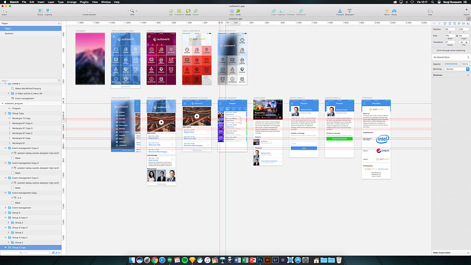
Task: Collapse Event-management Copy 4 group
Action: point(5,148)
